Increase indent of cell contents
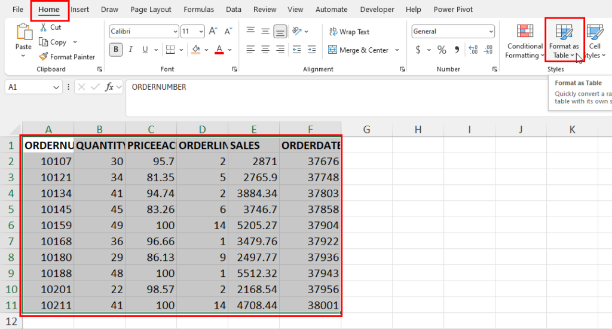 pyautogui.click(x=312, y=50)
